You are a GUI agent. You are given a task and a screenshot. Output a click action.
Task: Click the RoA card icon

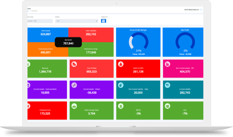(167, 106)
